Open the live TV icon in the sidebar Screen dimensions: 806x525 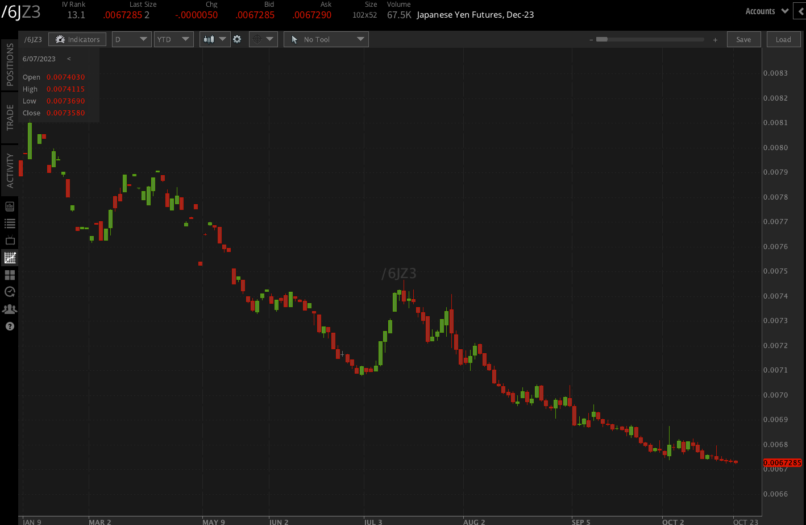pyautogui.click(x=10, y=241)
